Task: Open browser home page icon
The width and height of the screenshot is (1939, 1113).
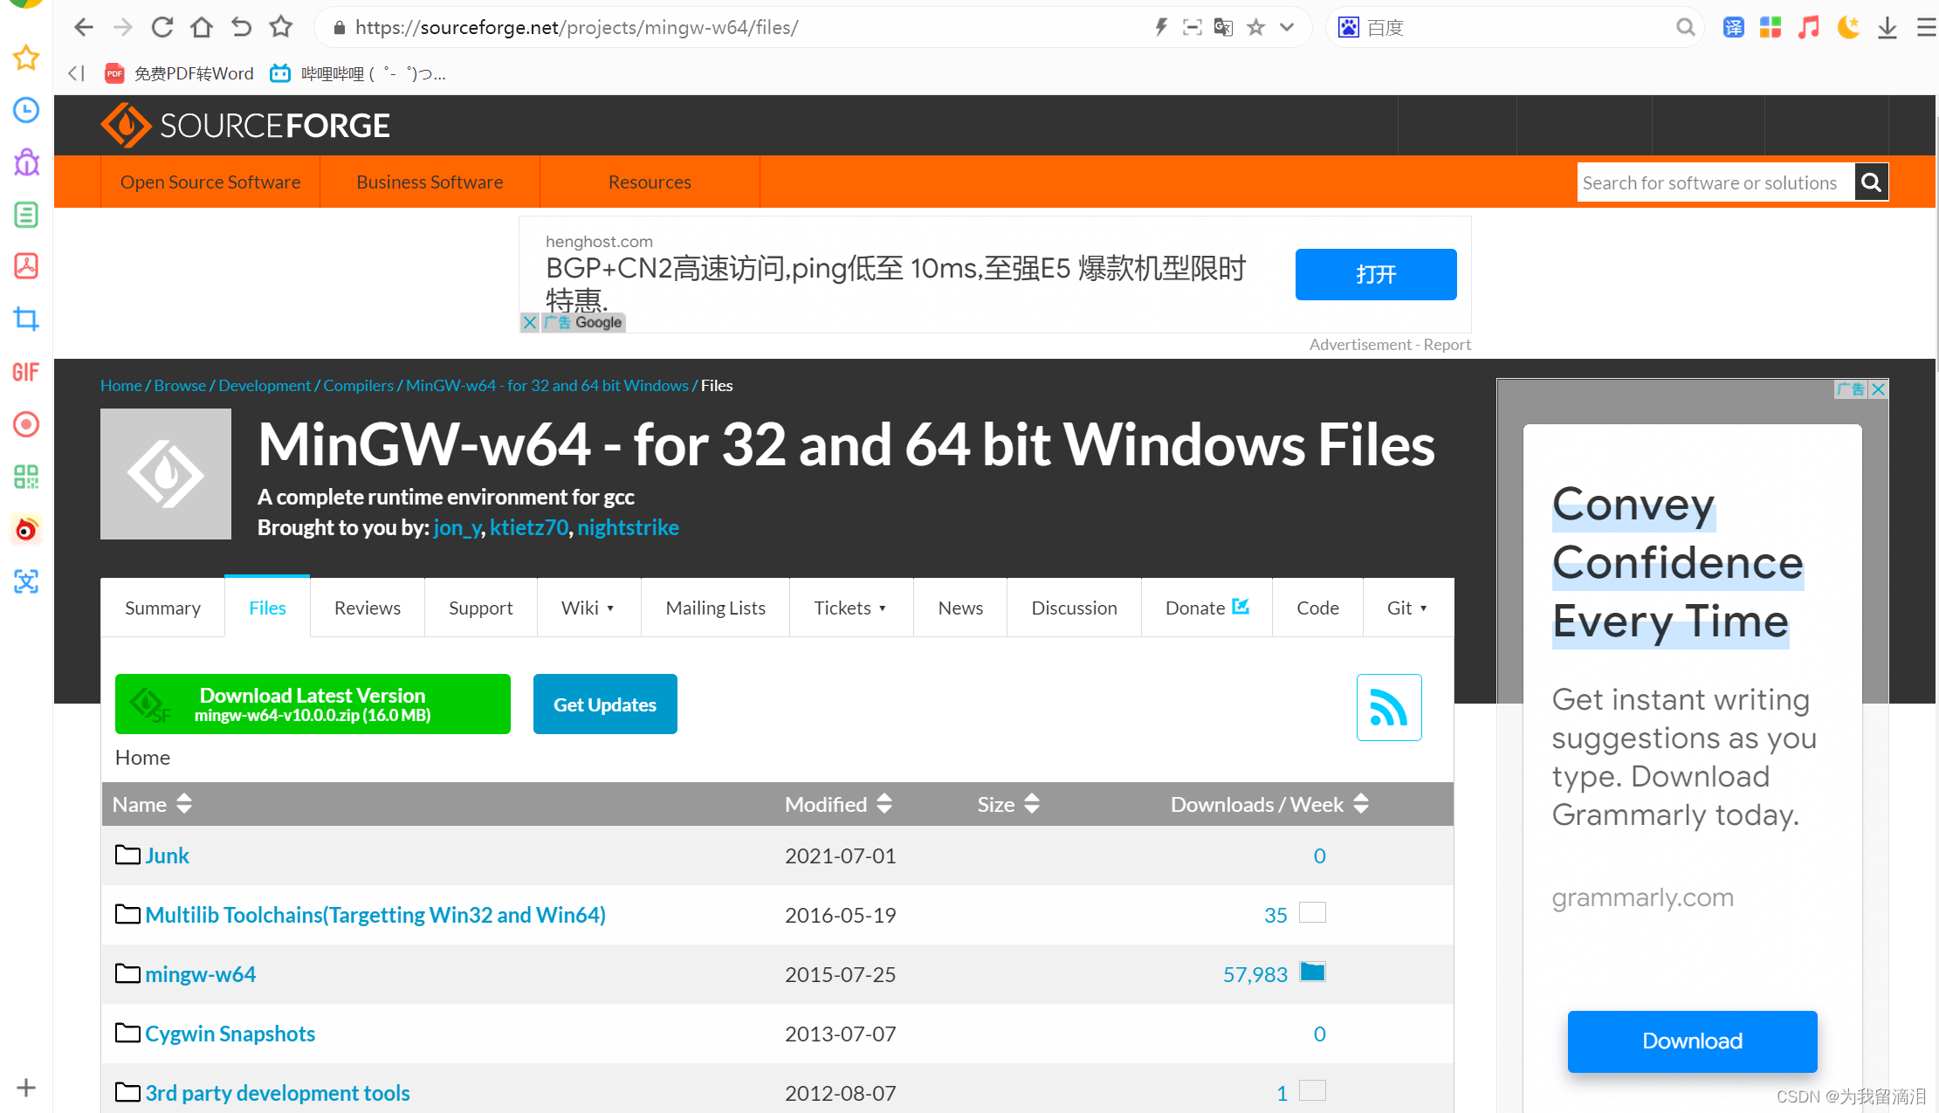Action: pos(202,27)
